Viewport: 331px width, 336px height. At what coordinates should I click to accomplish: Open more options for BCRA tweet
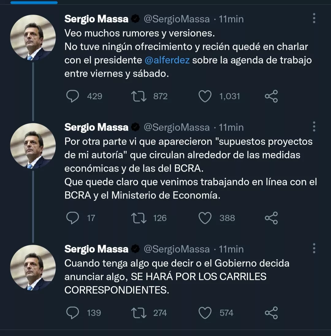[x=314, y=126]
